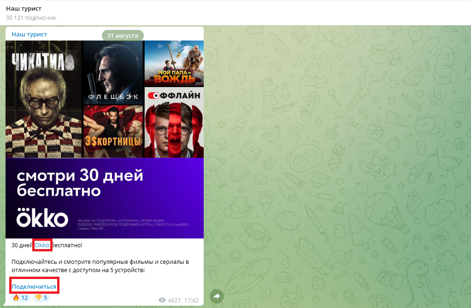Image resolution: width=471 pixels, height=308 pixels.
Task: Click the 31 августа date badge
Action: click(x=123, y=35)
